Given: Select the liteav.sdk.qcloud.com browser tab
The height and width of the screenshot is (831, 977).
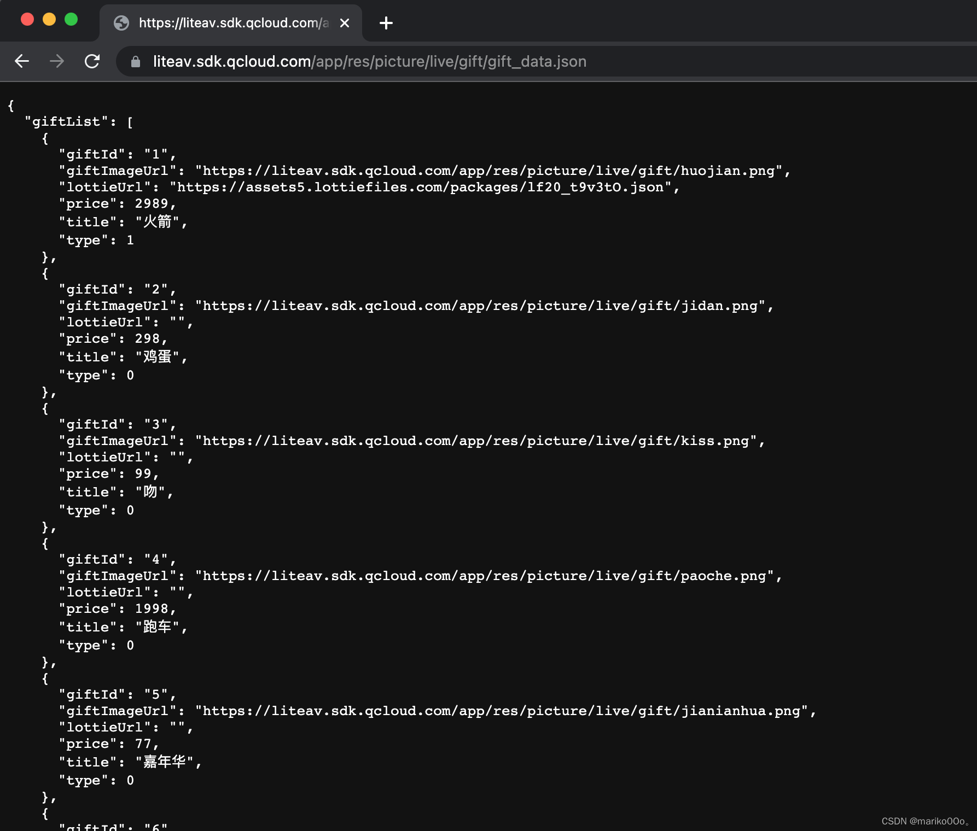Looking at the screenshot, I should pyautogui.click(x=231, y=23).
